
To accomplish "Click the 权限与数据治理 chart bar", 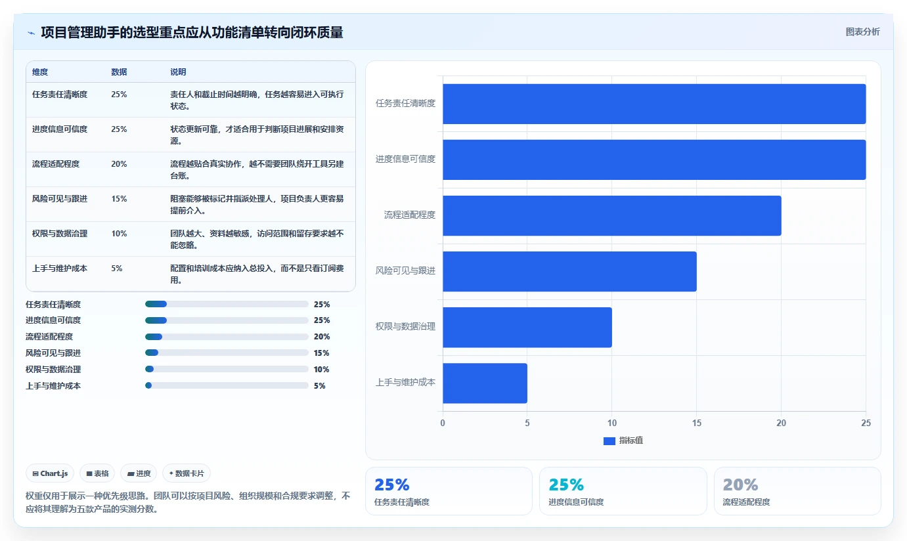I will (x=527, y=327).
